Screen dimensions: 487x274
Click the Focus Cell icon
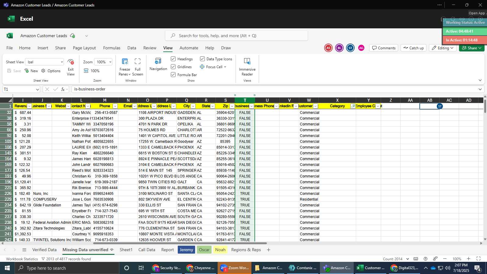[202, 67]
